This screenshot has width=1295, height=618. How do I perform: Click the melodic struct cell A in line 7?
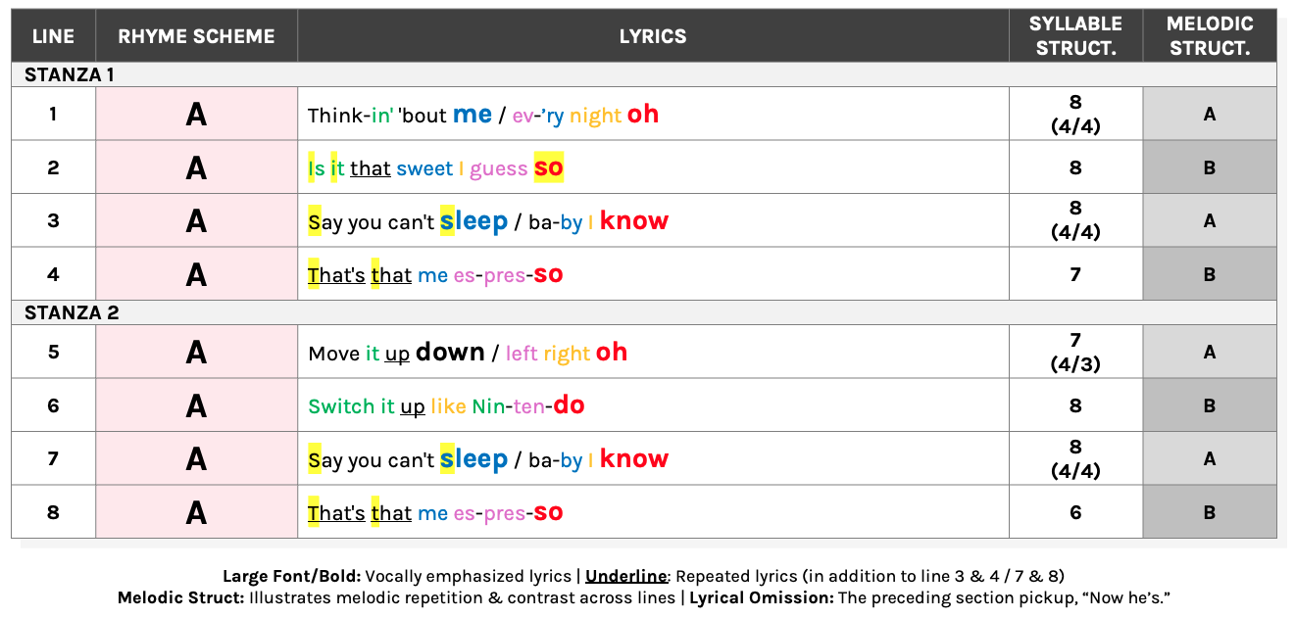tap(1210, 458)
